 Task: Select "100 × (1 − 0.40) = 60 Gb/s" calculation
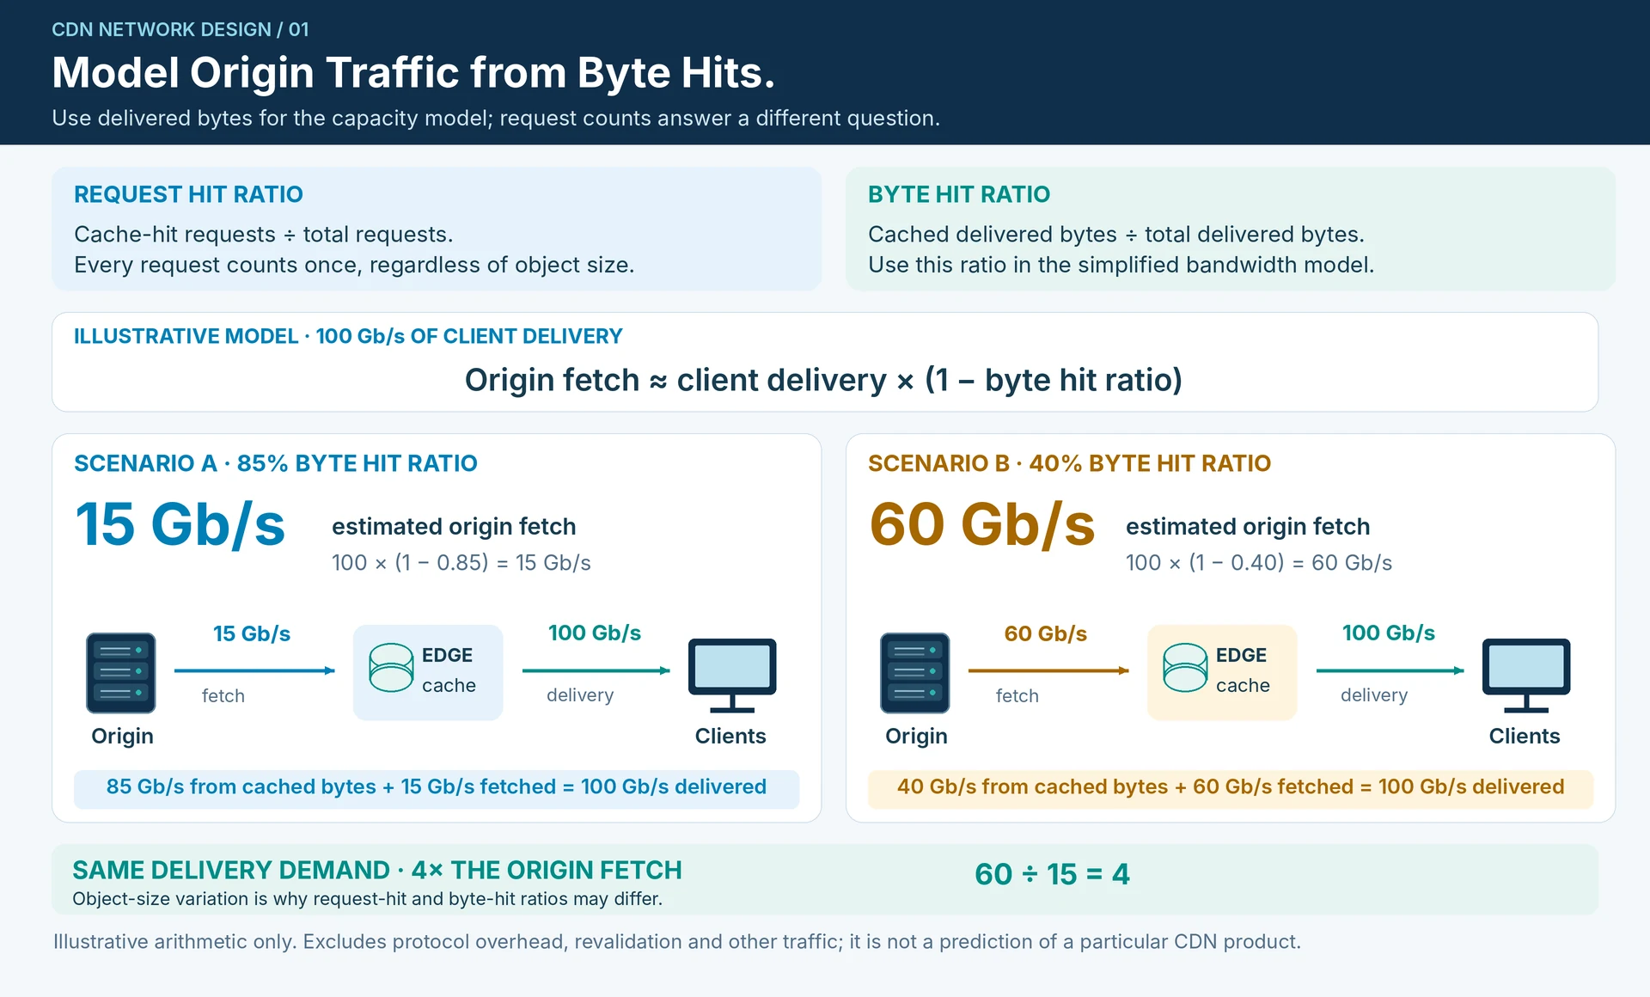pyautogui.click(x=1259, y=562)
